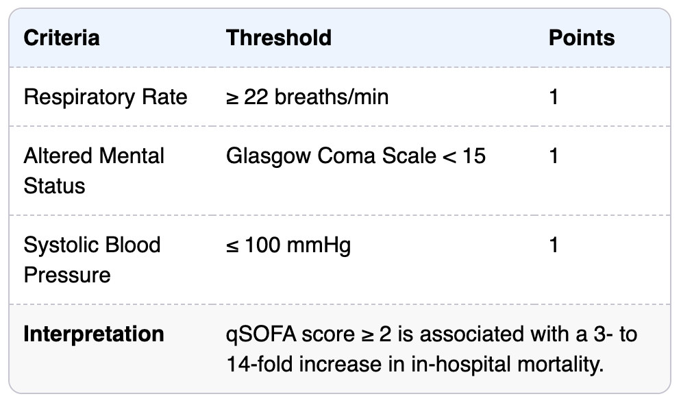
Task: Click the ≤ 100 mmHg threshold cell
Action: point(288,245)
